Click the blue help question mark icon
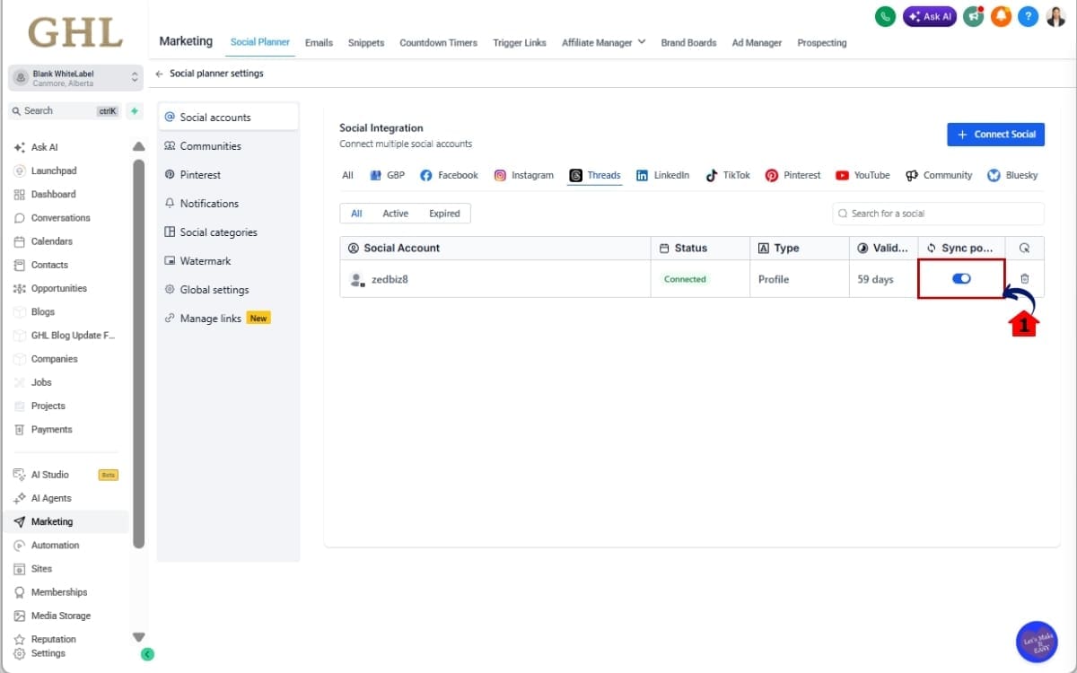The image size is (1077, 673). [1029, 16]
